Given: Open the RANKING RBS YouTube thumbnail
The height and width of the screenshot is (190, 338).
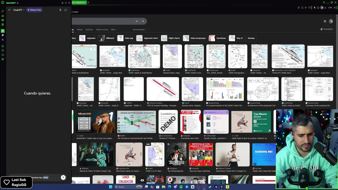Looking at the screenshot, I should [x=264, y=154].
